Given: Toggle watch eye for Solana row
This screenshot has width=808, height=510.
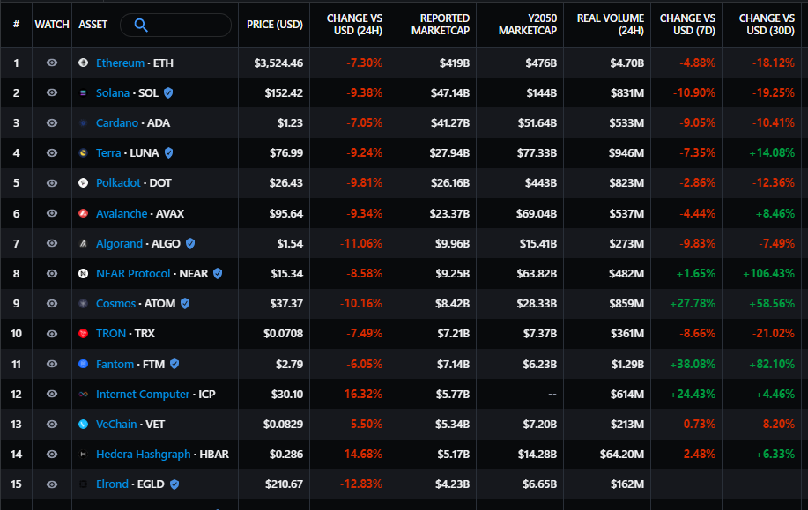Looking at the screenshot, I should pyautogui.click(x=51, y=92).
